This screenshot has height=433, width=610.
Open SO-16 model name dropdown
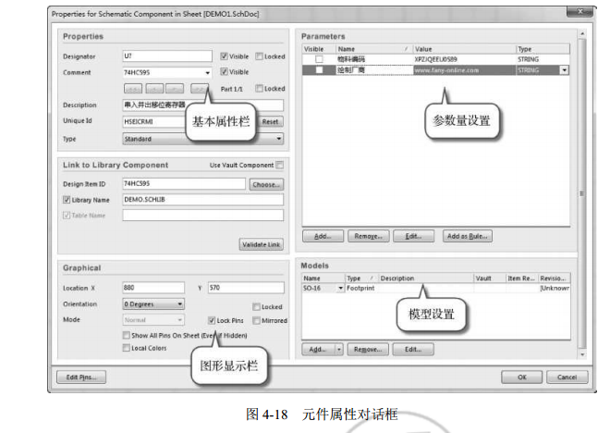coord(340,288)
